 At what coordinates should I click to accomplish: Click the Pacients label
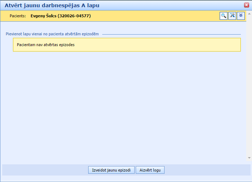point(18,16)
